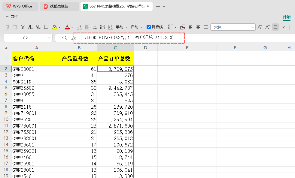This screenshot has width=295, height=178.
Task: Click the format painter clipboard icon
Action: (x=15, y=27)
